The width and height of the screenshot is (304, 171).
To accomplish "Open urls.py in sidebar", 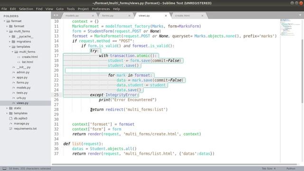I will point(21,98).
